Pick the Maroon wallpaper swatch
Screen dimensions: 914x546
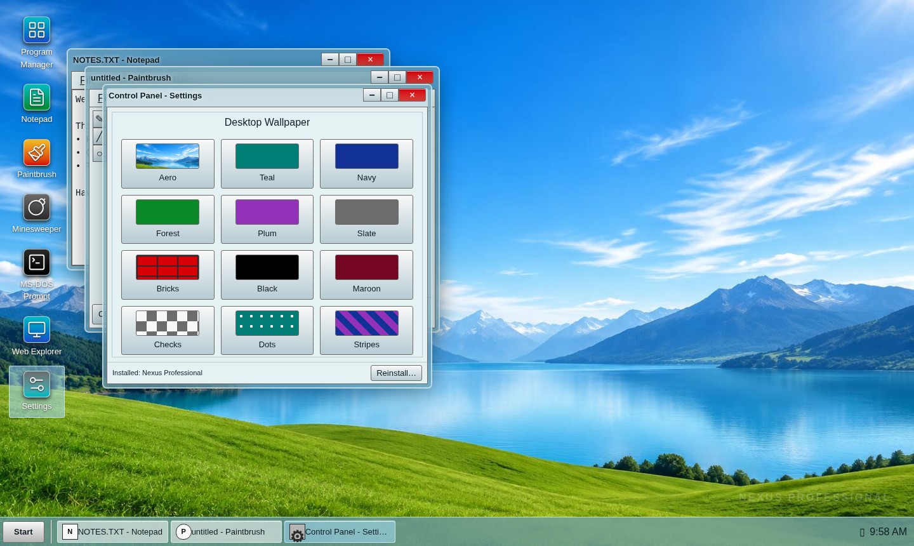coord(366,275)
